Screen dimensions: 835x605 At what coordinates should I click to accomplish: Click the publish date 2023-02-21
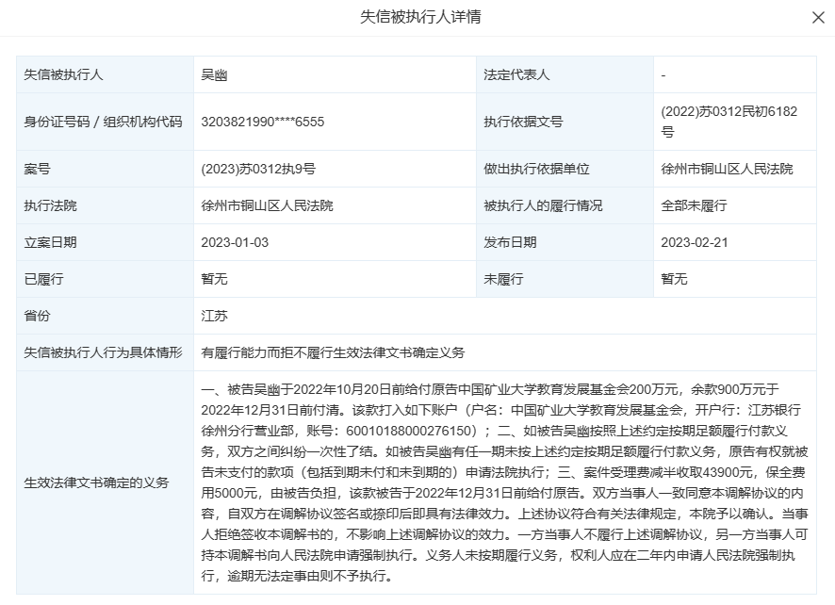coord(695,242)
